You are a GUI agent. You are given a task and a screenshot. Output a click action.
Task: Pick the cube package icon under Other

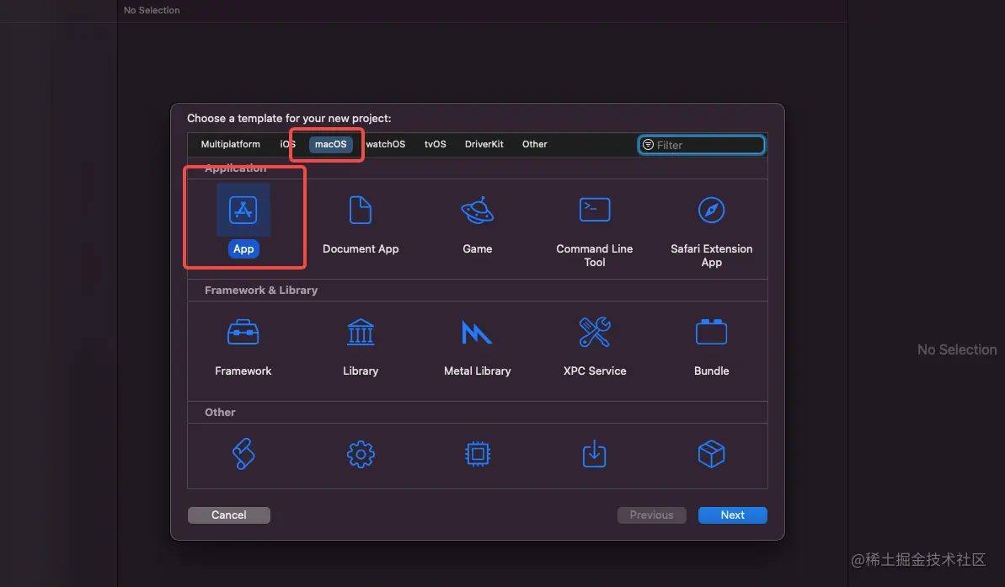pos(712,454)
